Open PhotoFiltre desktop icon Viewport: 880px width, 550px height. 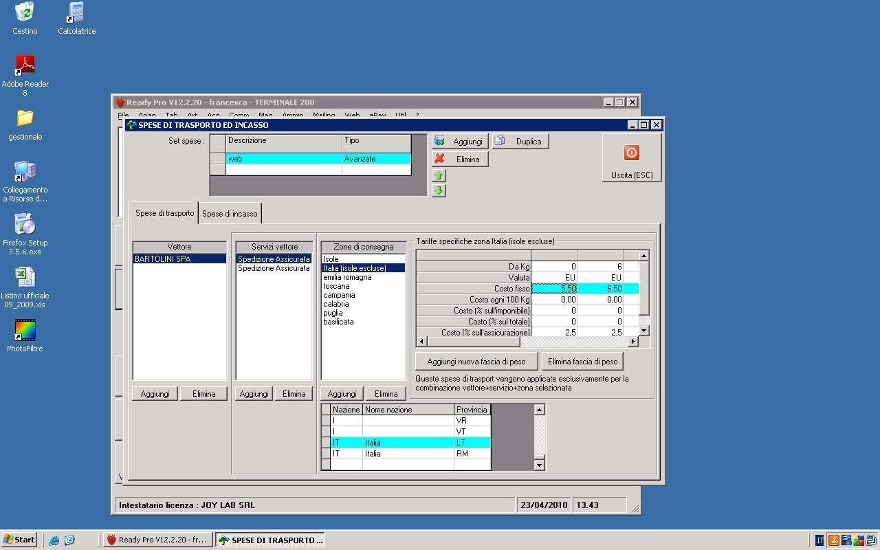click(25, 331)
